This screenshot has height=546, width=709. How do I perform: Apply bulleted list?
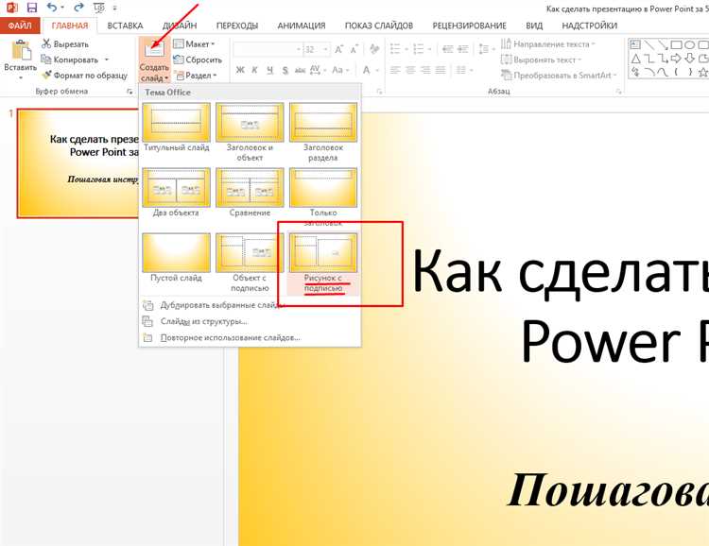coord(395,49)
